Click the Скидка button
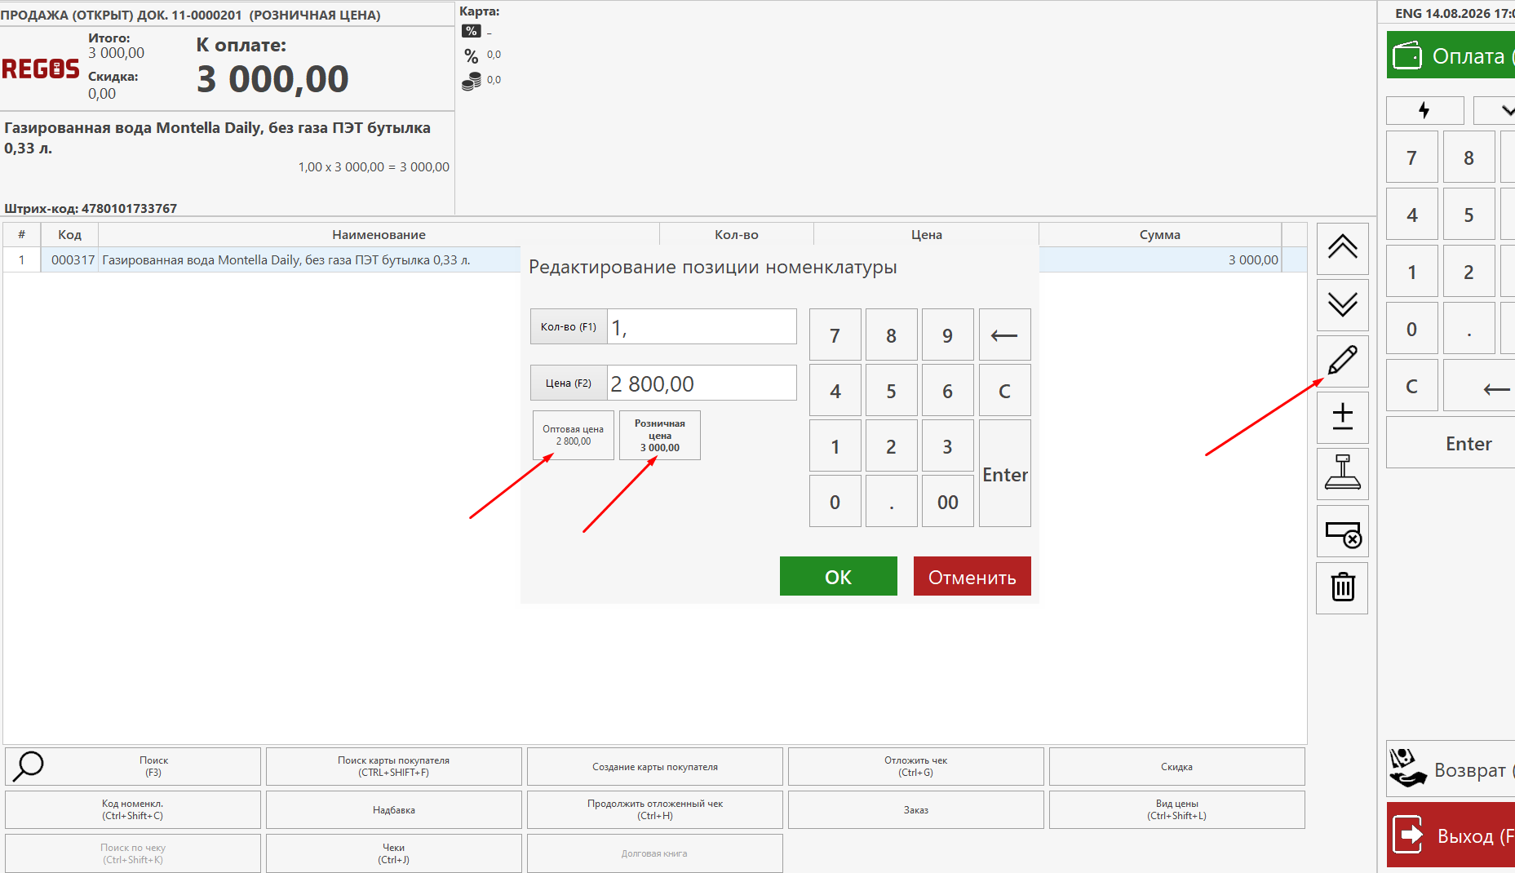This screenshot has height=873, width=1515. [1176, 766]
